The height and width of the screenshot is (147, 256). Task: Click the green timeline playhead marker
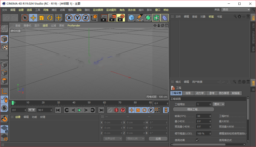pyautogui.click(x=13, y=103)
